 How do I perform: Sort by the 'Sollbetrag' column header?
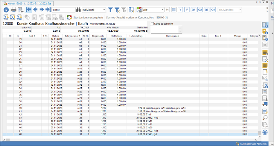(x=116, y=36)
